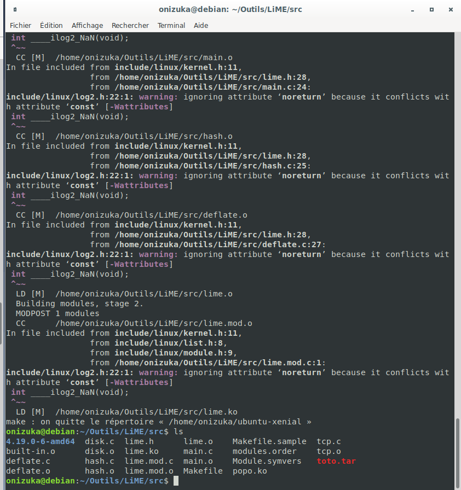
Task: Open the Affichage menu
Action: pos(87,25)
